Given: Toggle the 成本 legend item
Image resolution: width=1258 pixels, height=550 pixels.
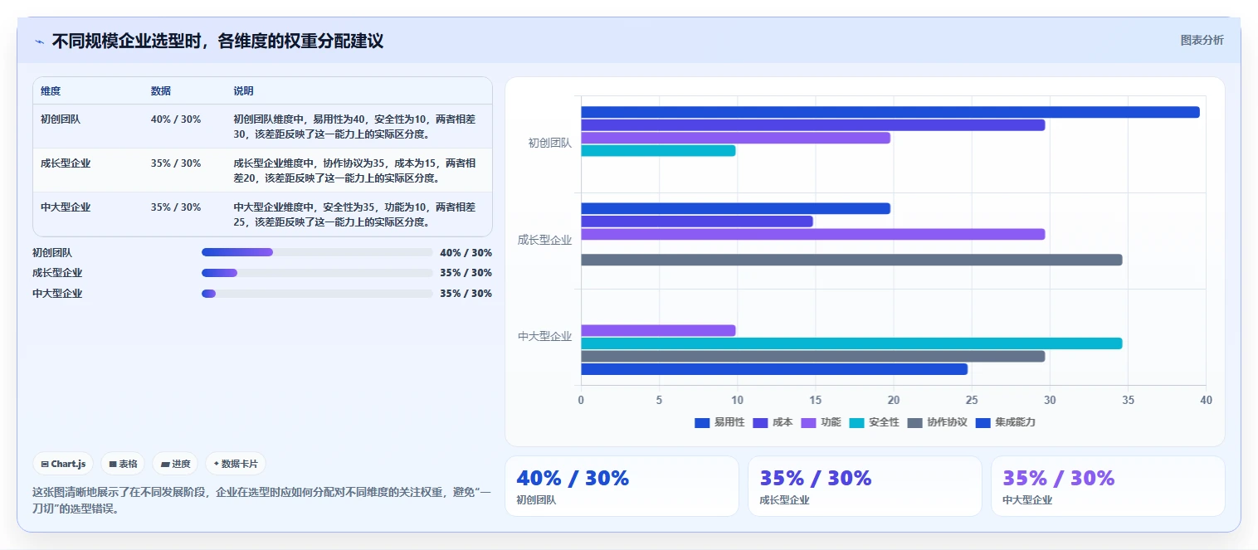Looking at the screenshot, I should tap(773, 422).
